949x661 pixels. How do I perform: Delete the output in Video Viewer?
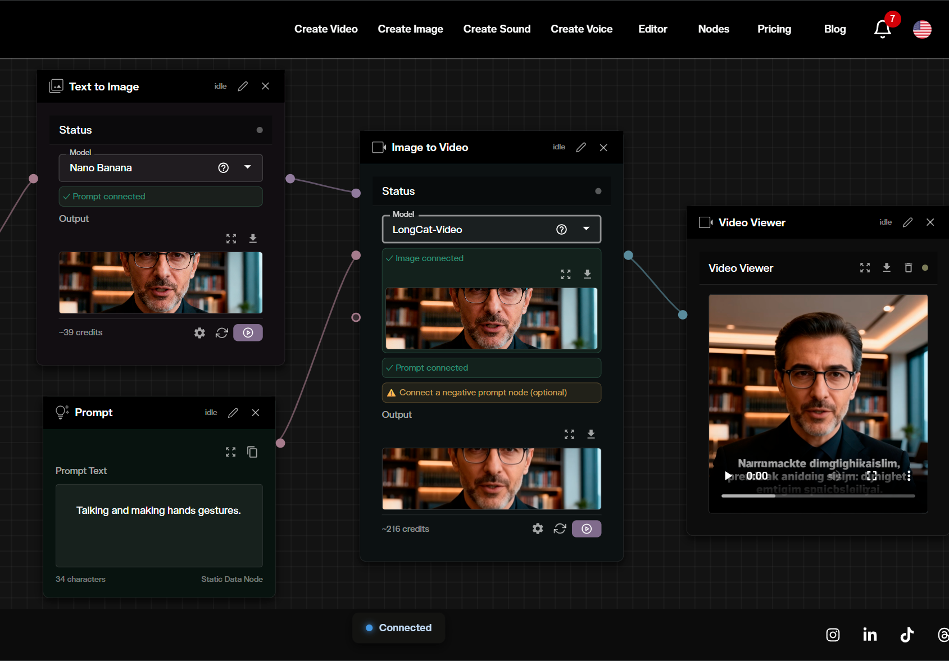coord(909,268)
